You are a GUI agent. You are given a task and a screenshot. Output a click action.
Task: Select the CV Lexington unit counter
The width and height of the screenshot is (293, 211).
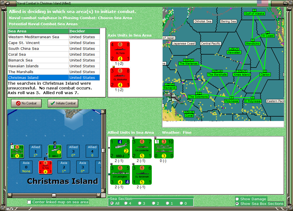pos(120,175)
